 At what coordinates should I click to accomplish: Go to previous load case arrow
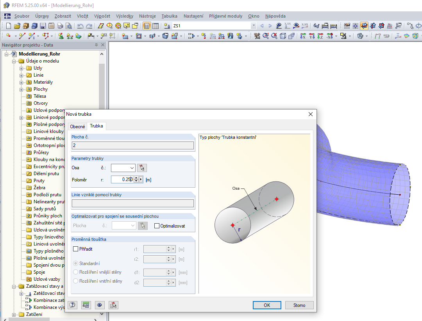262,26
